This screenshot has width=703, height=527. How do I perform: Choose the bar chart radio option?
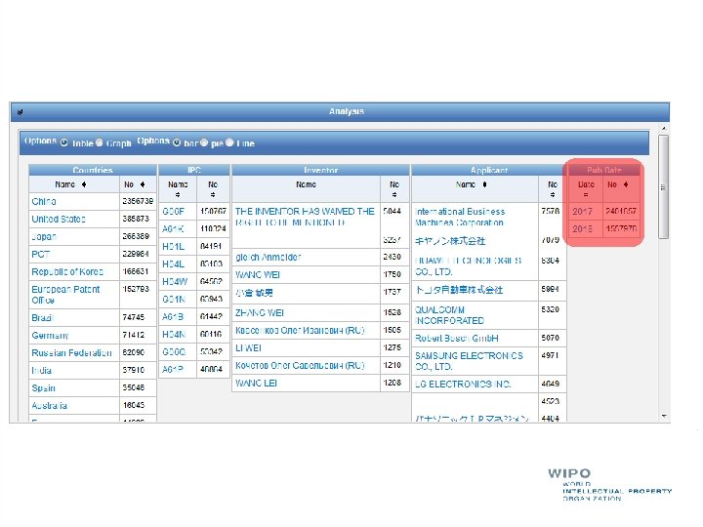[x=177, y=142]
